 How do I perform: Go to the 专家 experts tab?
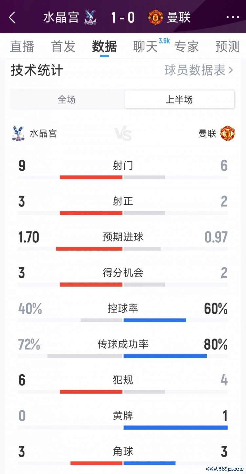click(x=187, y=47)
